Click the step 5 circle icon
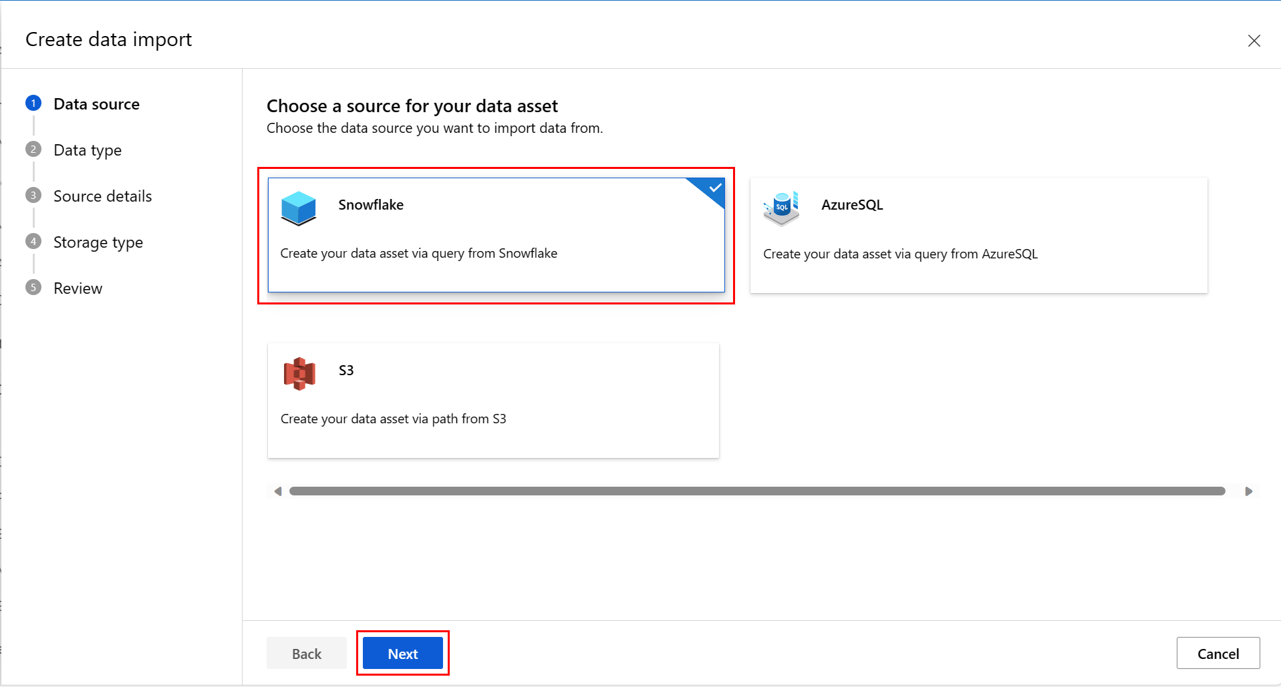The width and height of the screenshot is (1281, 687). (x=33, y=288)
